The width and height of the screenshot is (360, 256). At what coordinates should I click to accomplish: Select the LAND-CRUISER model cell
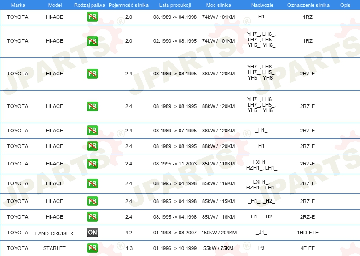pyautogui.click(x=54, y=233)
